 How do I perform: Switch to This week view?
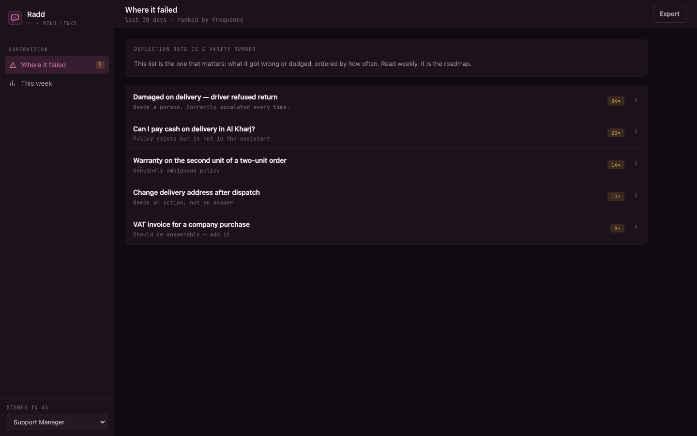57,83
